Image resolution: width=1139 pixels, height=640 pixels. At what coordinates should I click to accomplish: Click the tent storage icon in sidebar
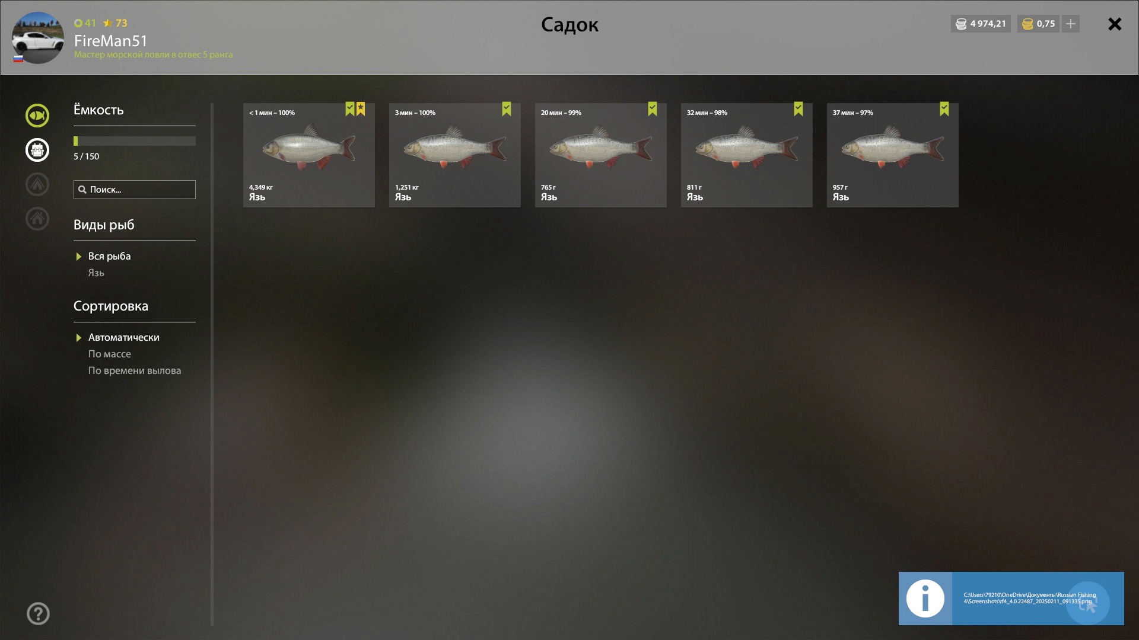pos(37,184)
